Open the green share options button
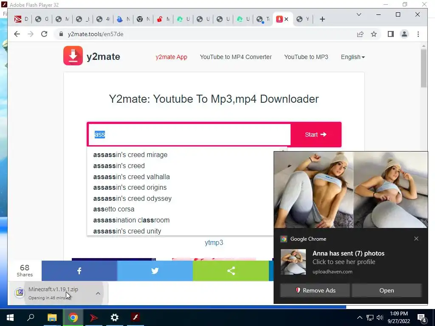Screen dimensions: 435x326 (231, 271)
